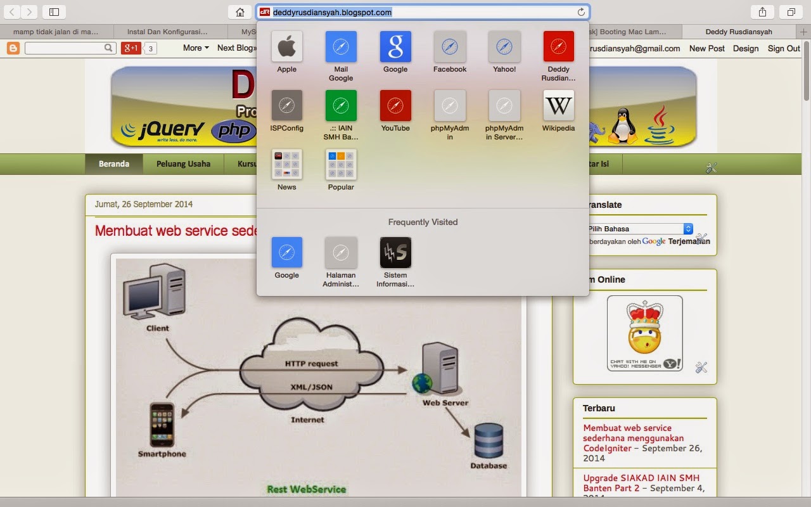Open the More dropdown in Blogger bar
Image resolution: width=811 pixels, height=507 pixels.
(196, 48)
